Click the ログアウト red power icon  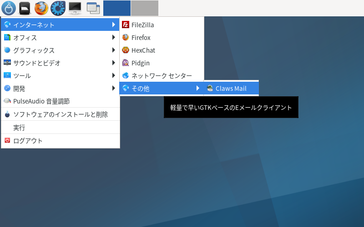click(x=7, y=140)
